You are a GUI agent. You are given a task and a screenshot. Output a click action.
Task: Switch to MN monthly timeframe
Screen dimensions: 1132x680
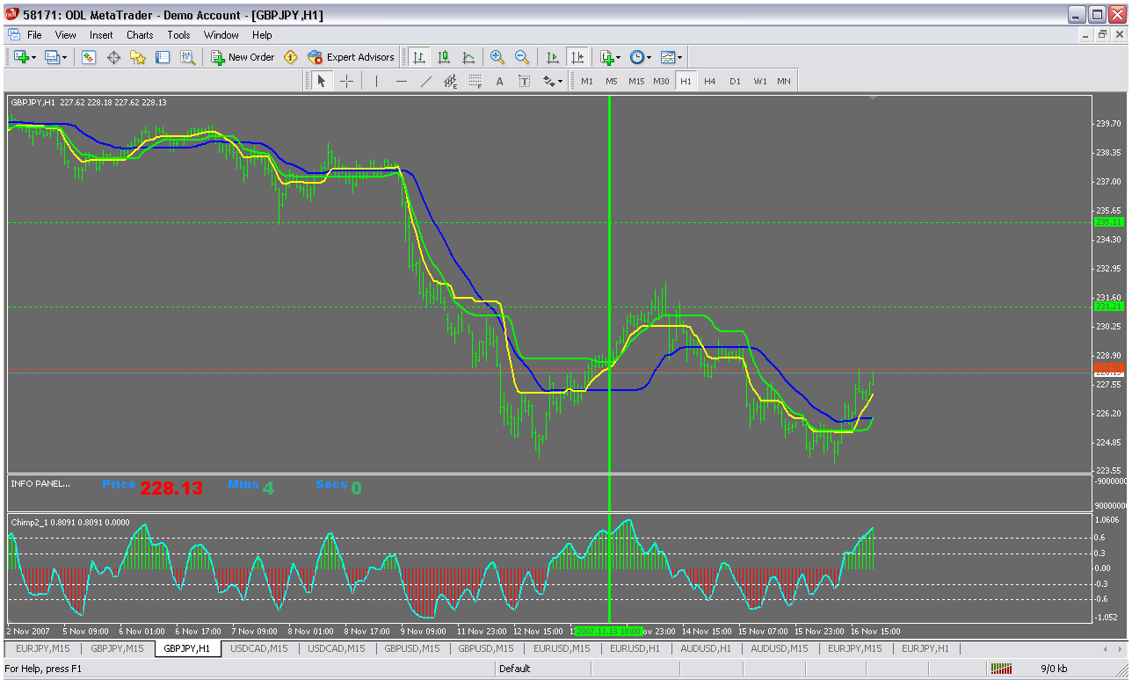click(x=784, y=81)
